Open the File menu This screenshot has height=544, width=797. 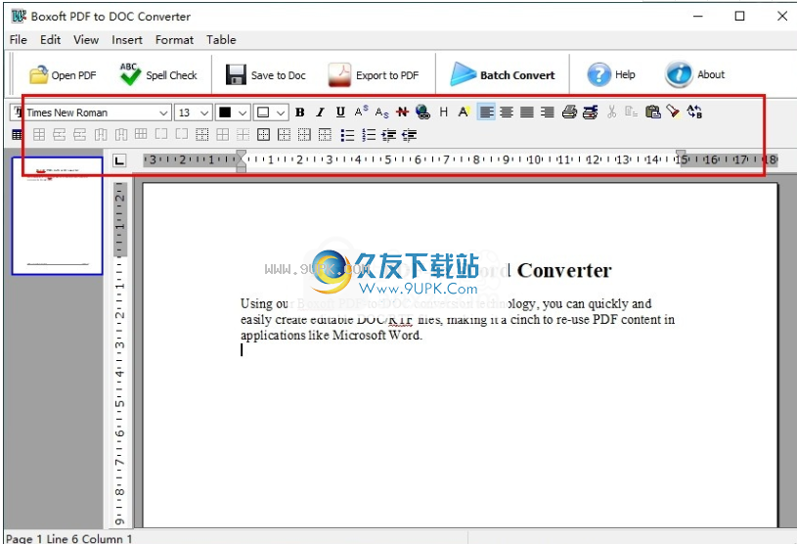(19, 40)
